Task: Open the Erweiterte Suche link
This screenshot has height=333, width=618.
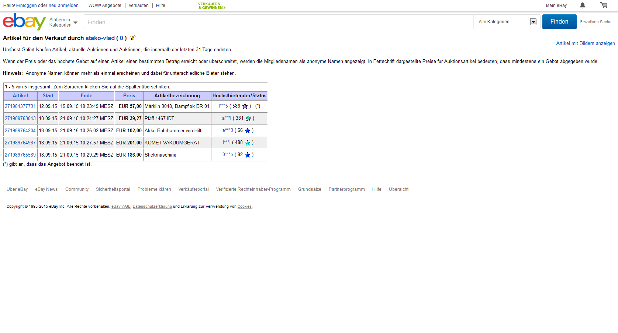Action: tap(595, 22)
